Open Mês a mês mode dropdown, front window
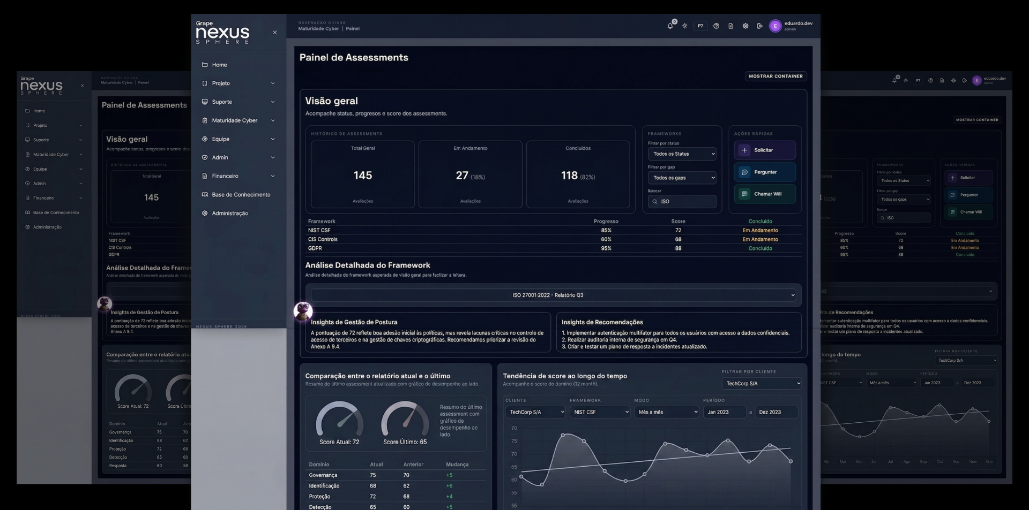 click(x=667, y=412)
